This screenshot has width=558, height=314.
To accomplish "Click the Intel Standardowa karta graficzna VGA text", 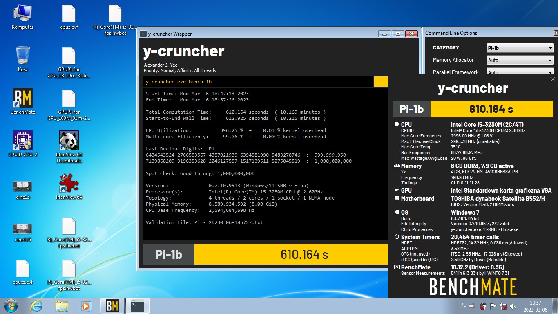I will pyautogui.click(x=501, y=191).
